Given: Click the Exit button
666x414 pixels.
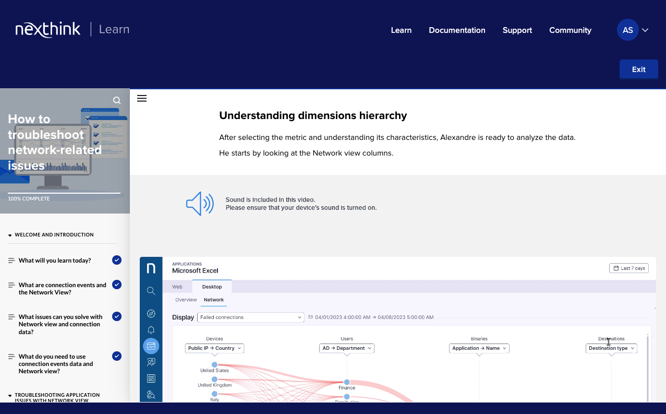Looking at the screenshot, I should [x=638, y=69].
